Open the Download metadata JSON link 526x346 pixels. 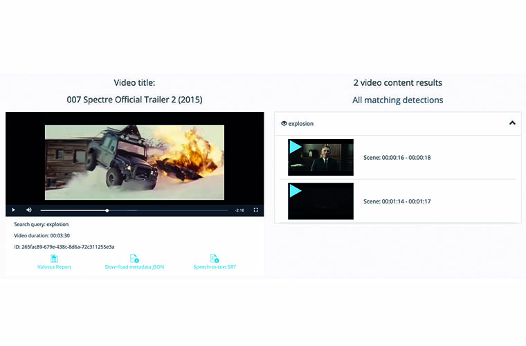pyautogui.click(x=134, y=267)
